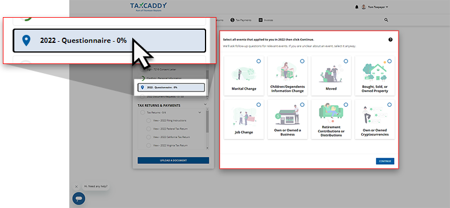This screenshot has width=450, height=208.
Task: Open View - 2022 Filing Instructions
Action: pyautogui.click(x=169, y=121)
